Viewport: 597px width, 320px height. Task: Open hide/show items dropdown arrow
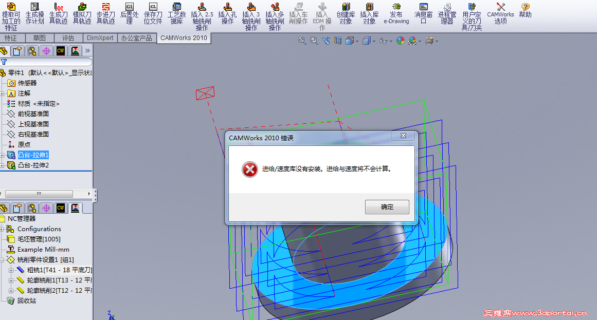[391, 41]
